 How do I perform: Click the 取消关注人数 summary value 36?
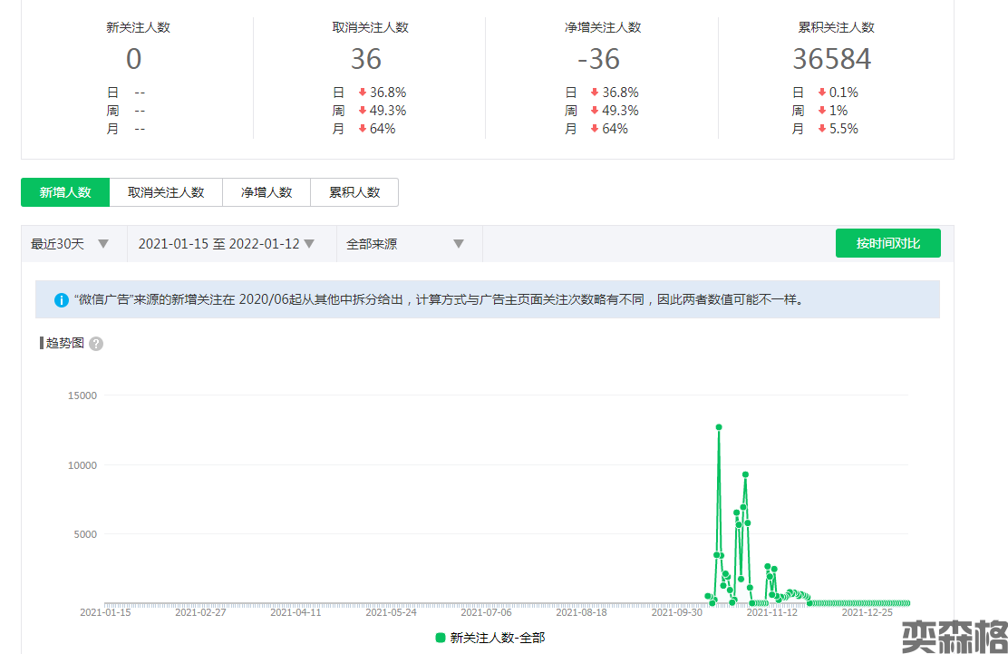366,59
